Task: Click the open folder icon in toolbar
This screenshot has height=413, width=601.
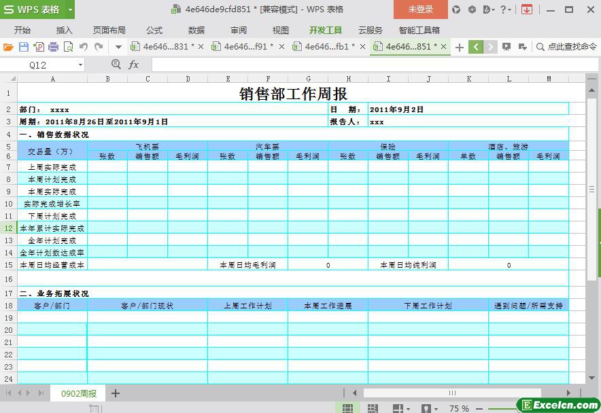Action: pyautogui.click(x=8, y=47)
